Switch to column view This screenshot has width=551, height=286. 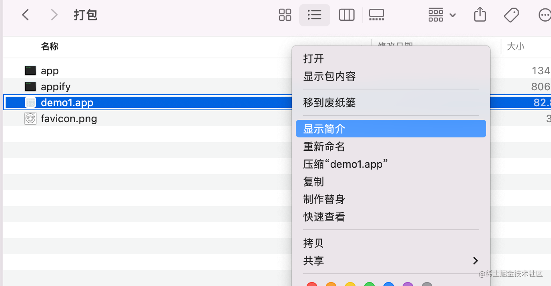[x=346, y=15]
